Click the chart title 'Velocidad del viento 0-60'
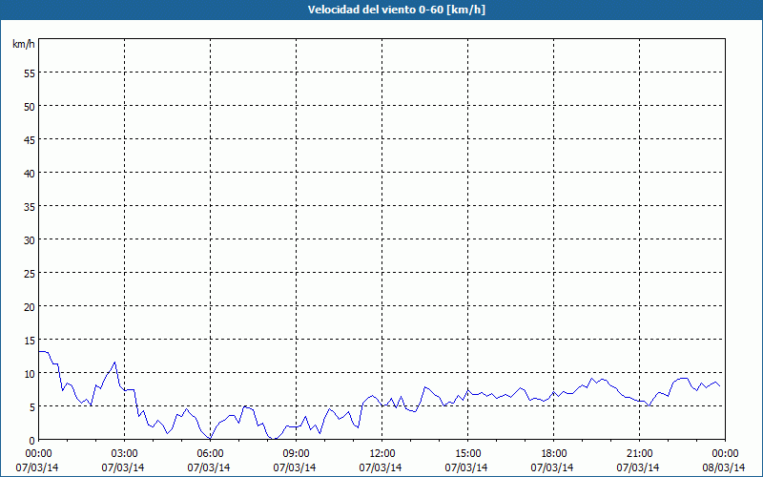Screen dimensions: 763x477 (x=381, y=10)
